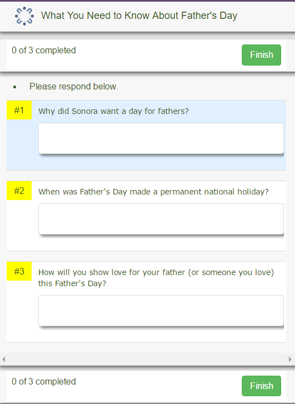
Task: Click the top '0 of 3 completed' status
Action: point(44,50)
